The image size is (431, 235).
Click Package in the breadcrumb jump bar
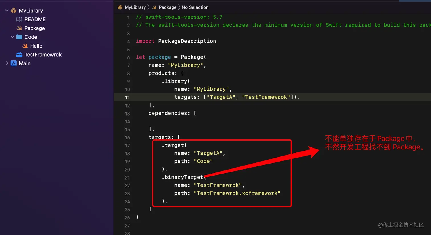[x=168, y=7]
